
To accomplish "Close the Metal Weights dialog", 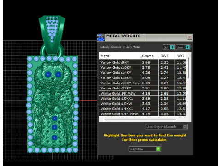I will coord(190,37).
